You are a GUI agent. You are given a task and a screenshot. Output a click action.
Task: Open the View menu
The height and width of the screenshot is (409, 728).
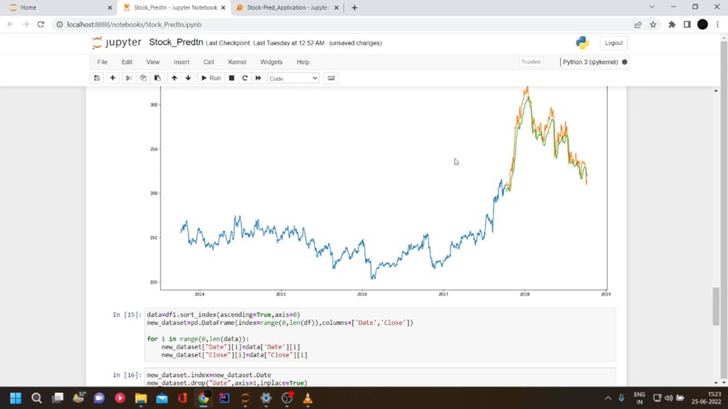tap(153, 61)
